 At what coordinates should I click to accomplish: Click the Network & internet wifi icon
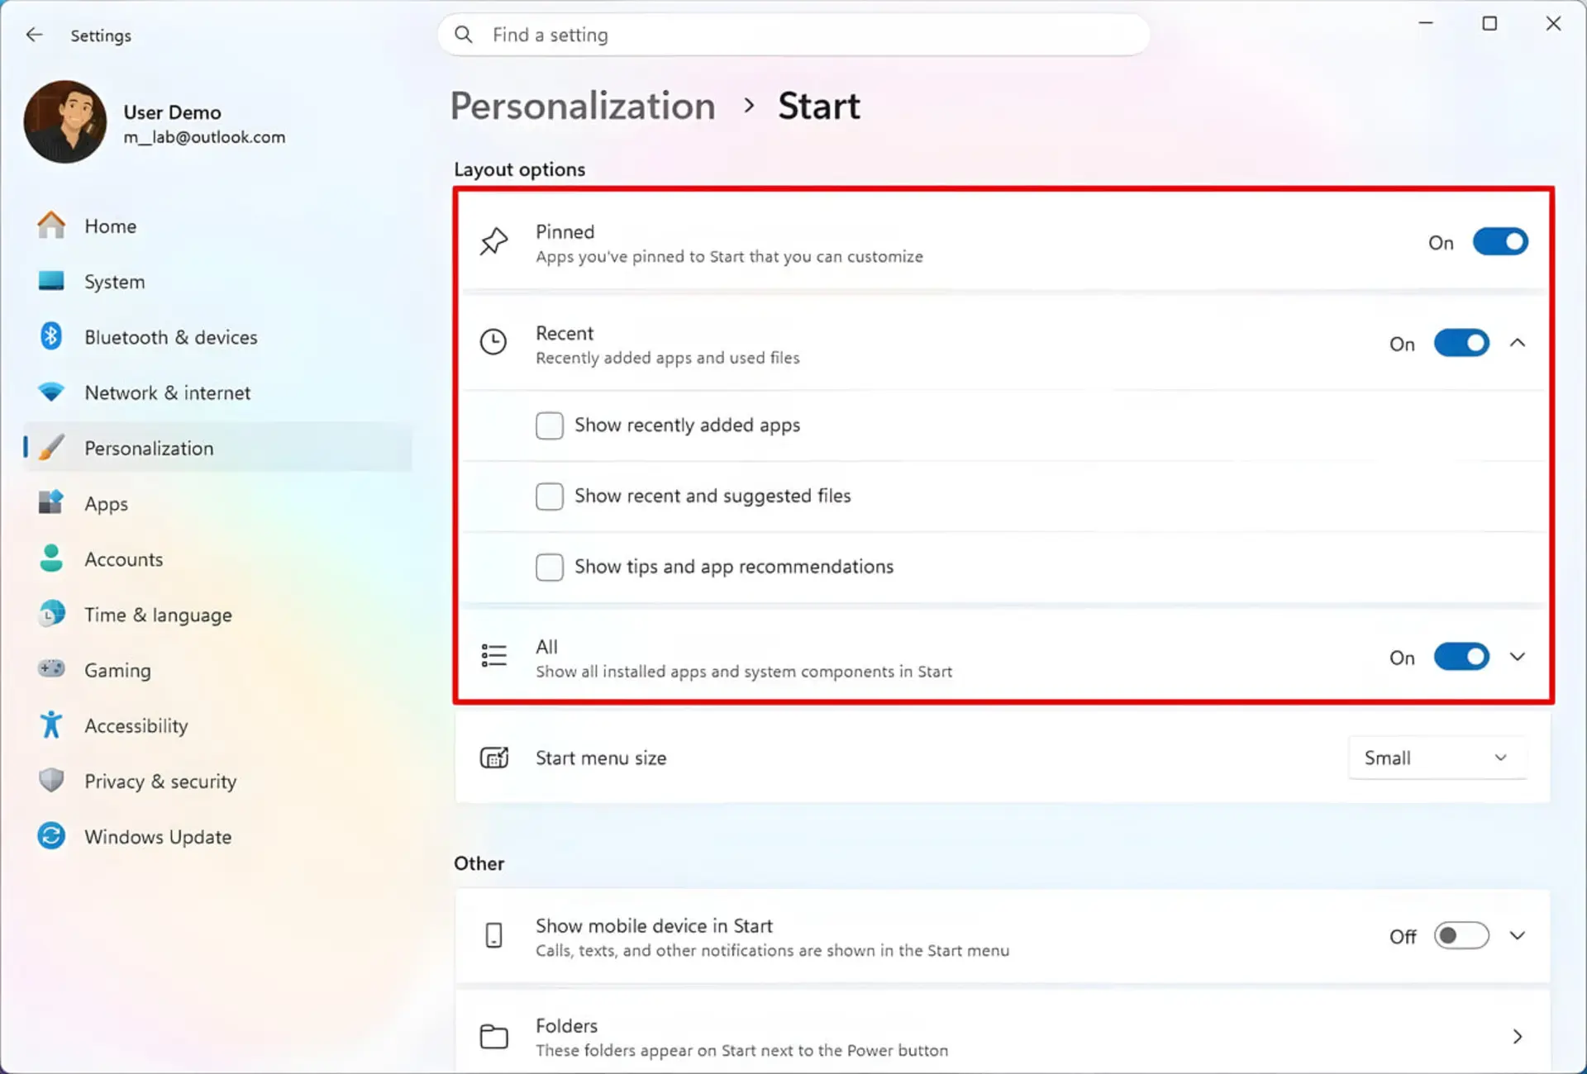[51, 392]
